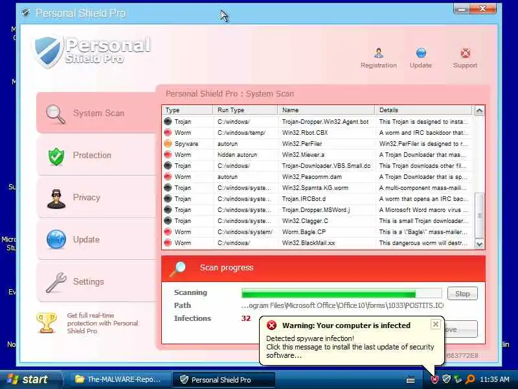
Task: Minimize the Personal Shield Pro window
Action: click(462, 9)
